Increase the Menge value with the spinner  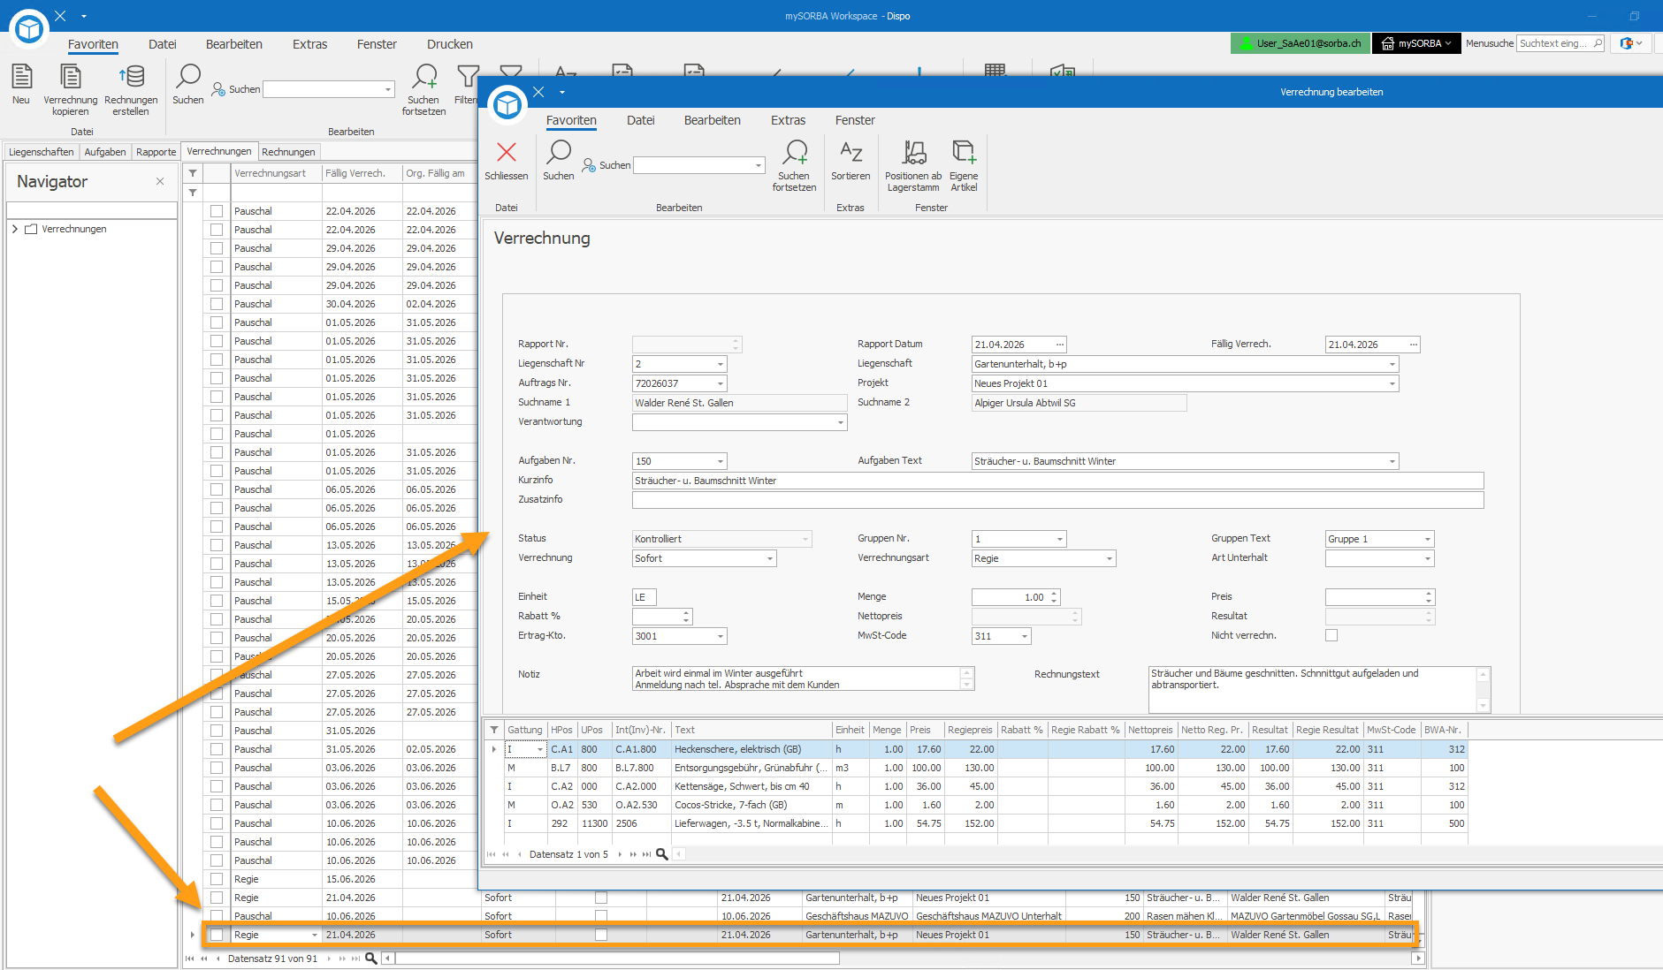click(1055, 594)
